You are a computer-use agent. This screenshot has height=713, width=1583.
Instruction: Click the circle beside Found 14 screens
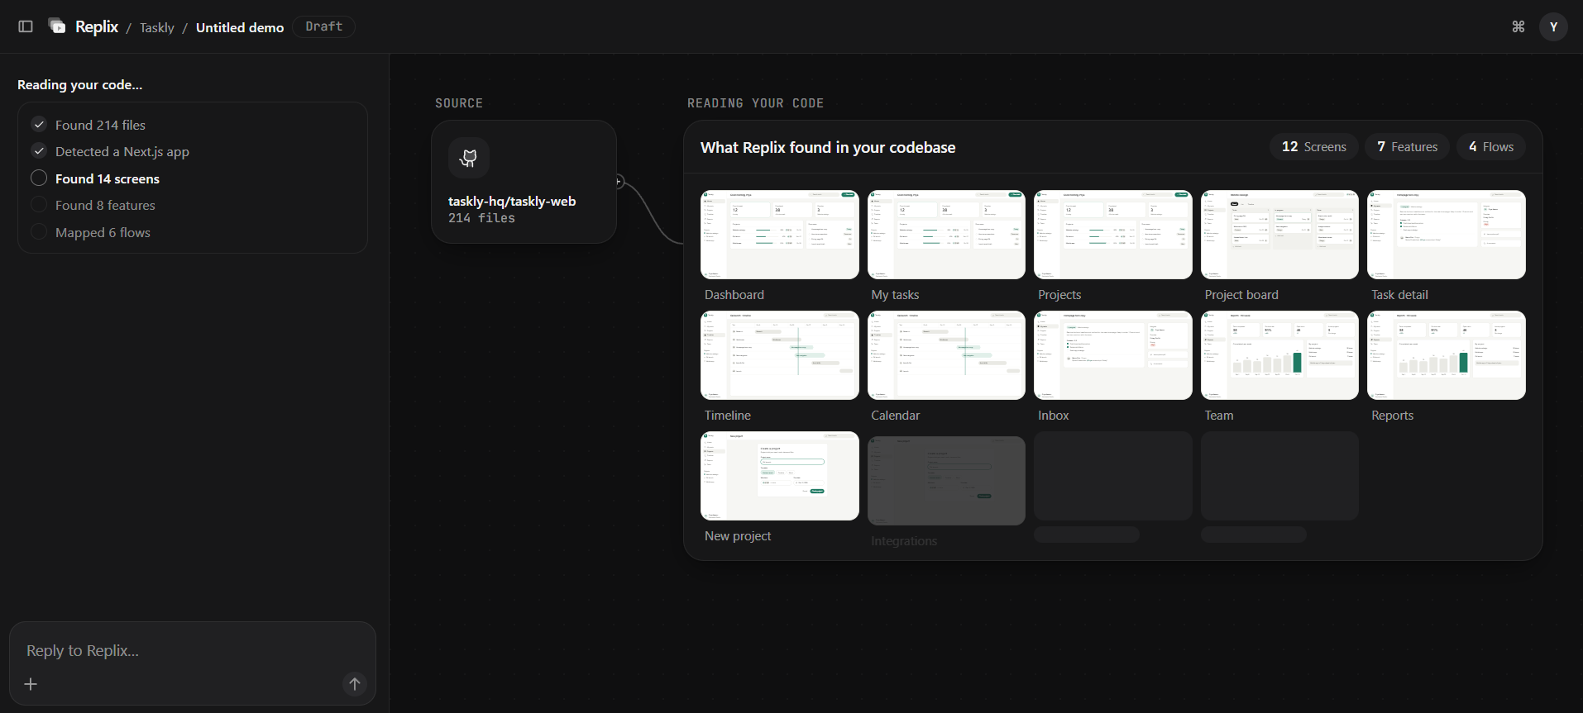click(39, 178)
